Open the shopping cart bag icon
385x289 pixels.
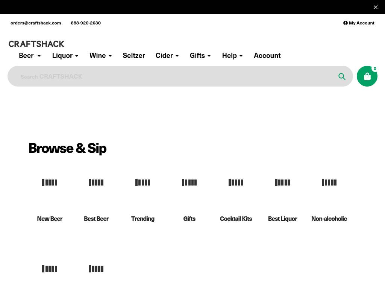point(367,76)
